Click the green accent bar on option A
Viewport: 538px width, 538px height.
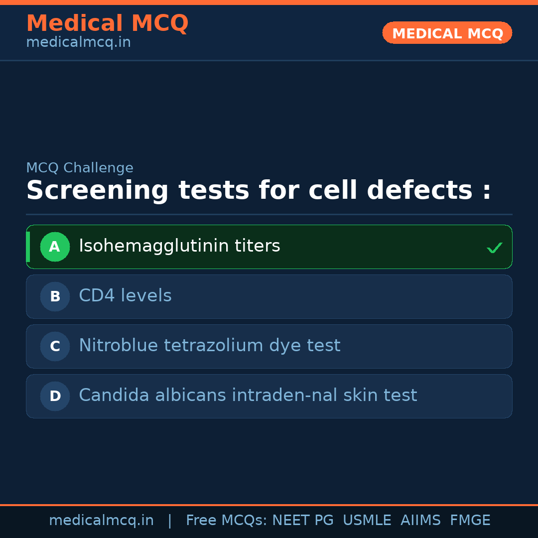click(x=28, y=247)
